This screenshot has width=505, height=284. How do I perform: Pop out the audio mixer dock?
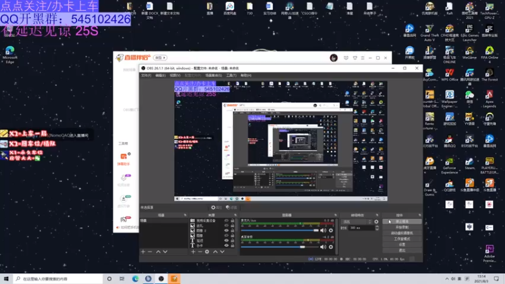(x=336, y=215)
